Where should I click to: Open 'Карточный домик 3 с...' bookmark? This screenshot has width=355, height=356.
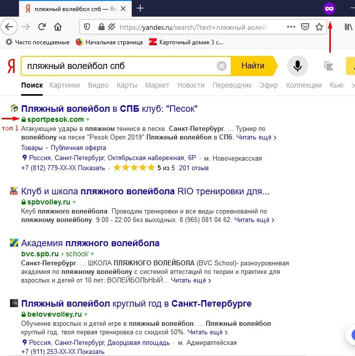pos(186,42)
